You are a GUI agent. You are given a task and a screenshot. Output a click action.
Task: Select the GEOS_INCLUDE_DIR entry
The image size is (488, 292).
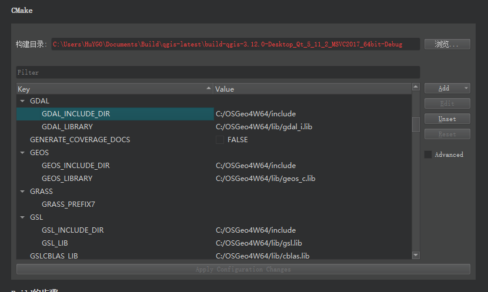pyautogui.click(x=75, y=166)
